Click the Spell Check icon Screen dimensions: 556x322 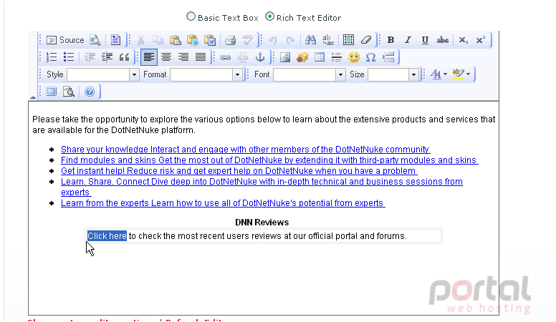247,40
